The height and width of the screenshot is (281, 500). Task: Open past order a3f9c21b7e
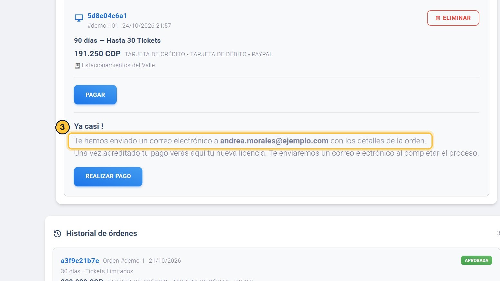(x=80, y=260)
